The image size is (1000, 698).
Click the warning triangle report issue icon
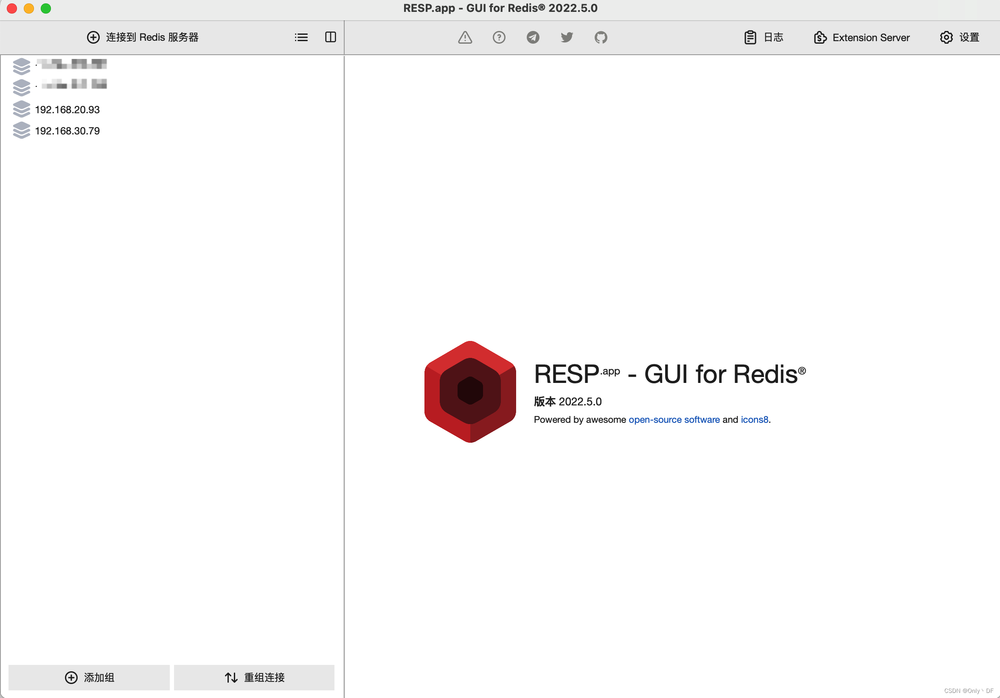pyautogui.click(x=465, y=37)
